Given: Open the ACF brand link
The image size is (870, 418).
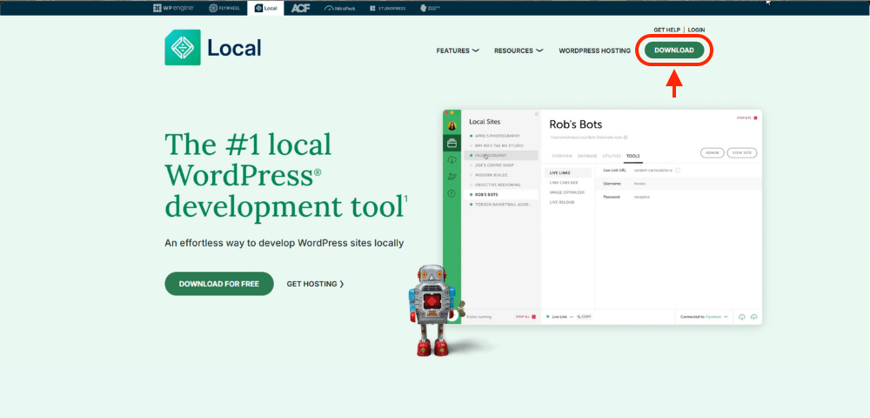Looking at the screenshot, I should tap(301, 8).
